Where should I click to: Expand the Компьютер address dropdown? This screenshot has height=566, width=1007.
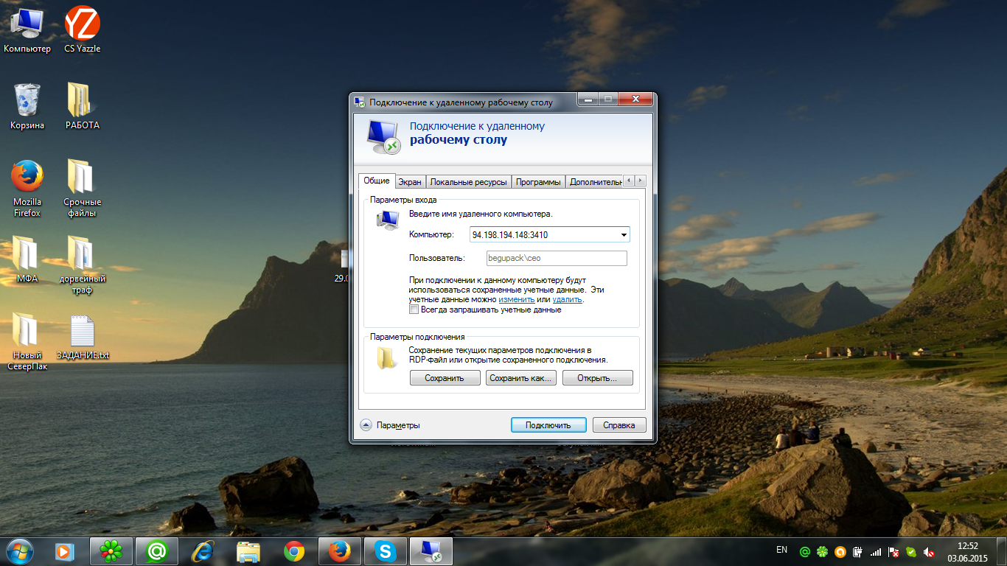(624, 235)
